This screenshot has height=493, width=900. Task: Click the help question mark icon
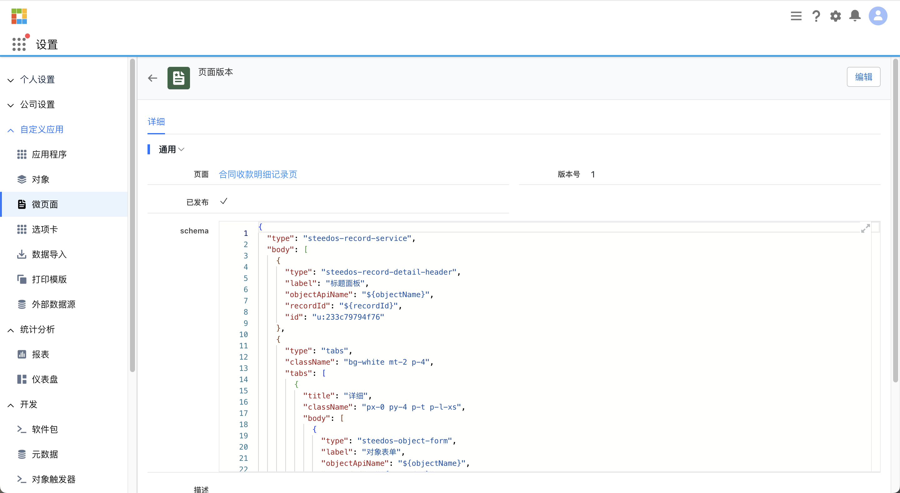pyautogui.click(x=816, y=16)
